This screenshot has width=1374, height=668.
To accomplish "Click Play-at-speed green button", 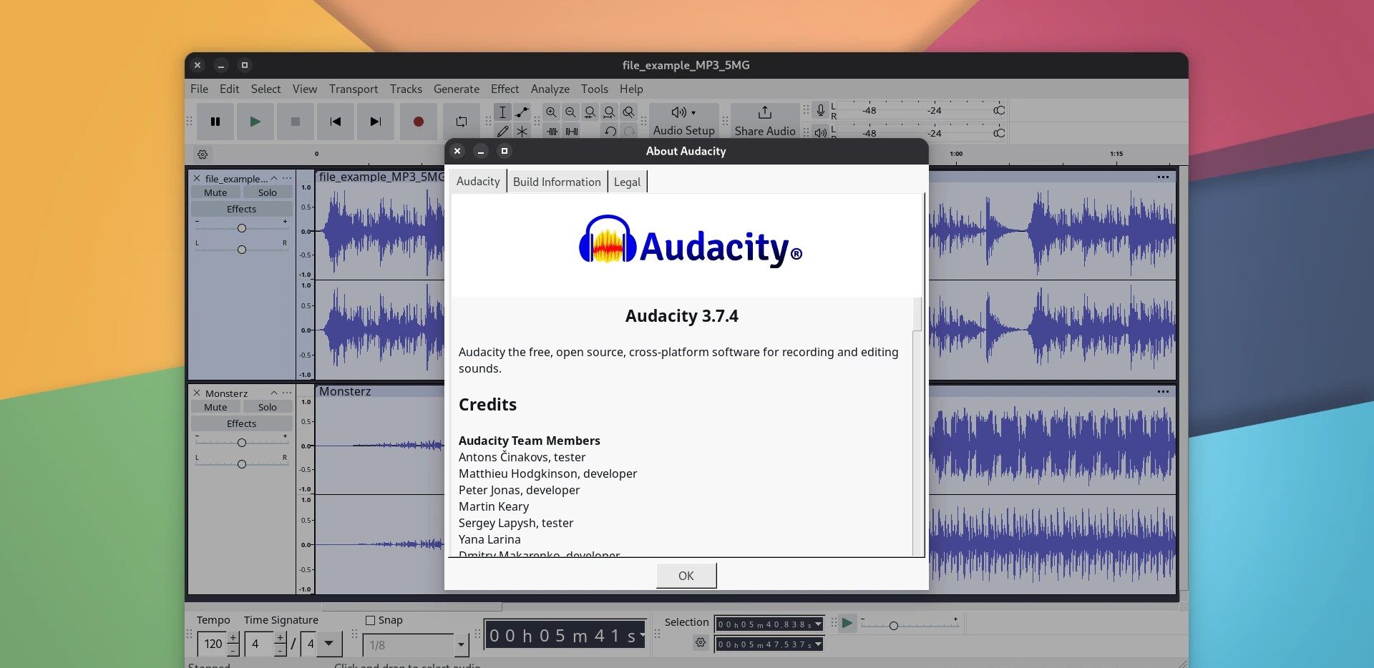I will (847, 623).
